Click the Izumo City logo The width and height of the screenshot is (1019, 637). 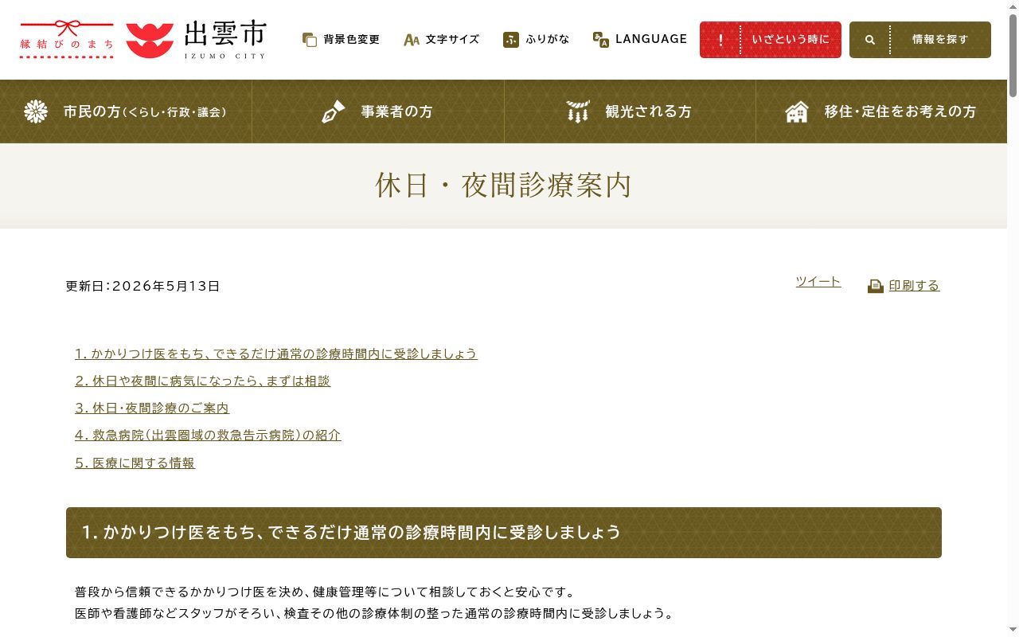pyautogui.click(x=196, y=40)
